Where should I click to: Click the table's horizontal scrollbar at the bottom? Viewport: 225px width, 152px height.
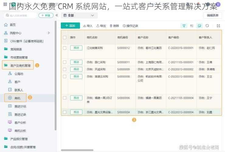coord(77,150)
